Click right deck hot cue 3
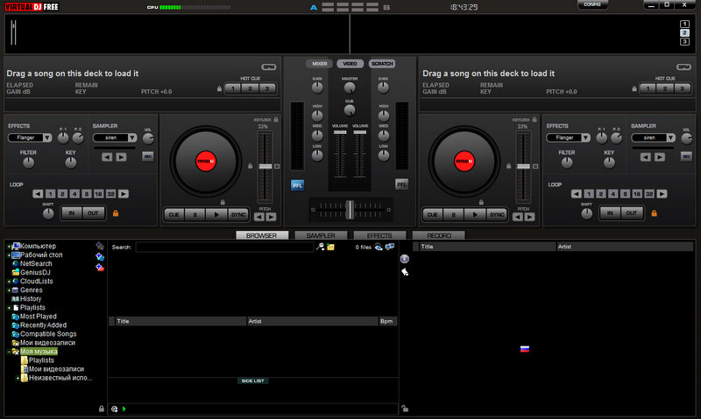The width and height of the screenshot is (701, 419). point(683,88)
